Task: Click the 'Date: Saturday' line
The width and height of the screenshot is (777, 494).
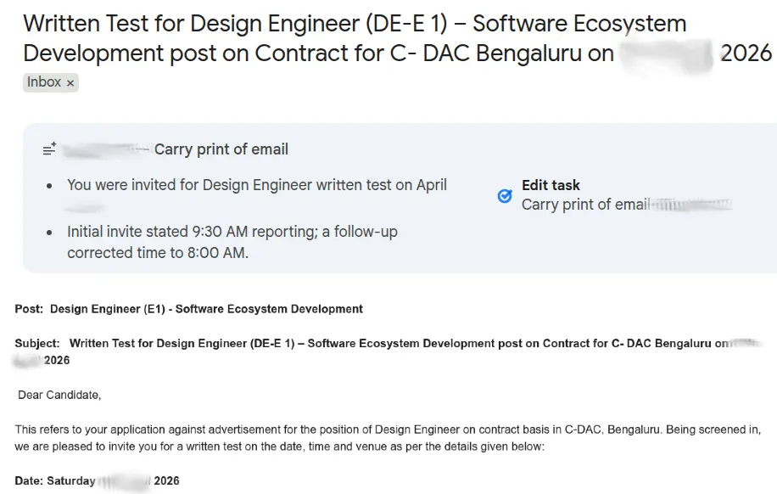Action: pos(97,480)
